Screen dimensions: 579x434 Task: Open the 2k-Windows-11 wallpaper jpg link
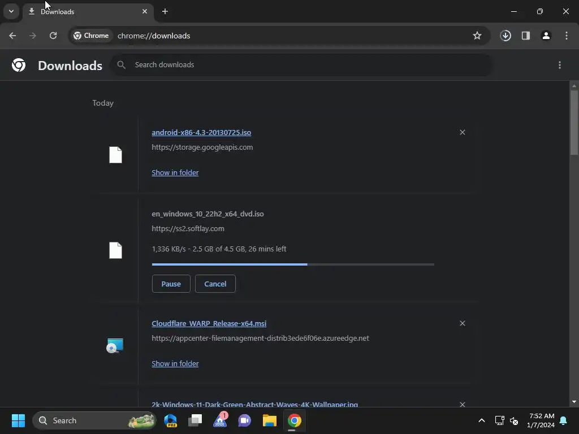click(255, 405)
